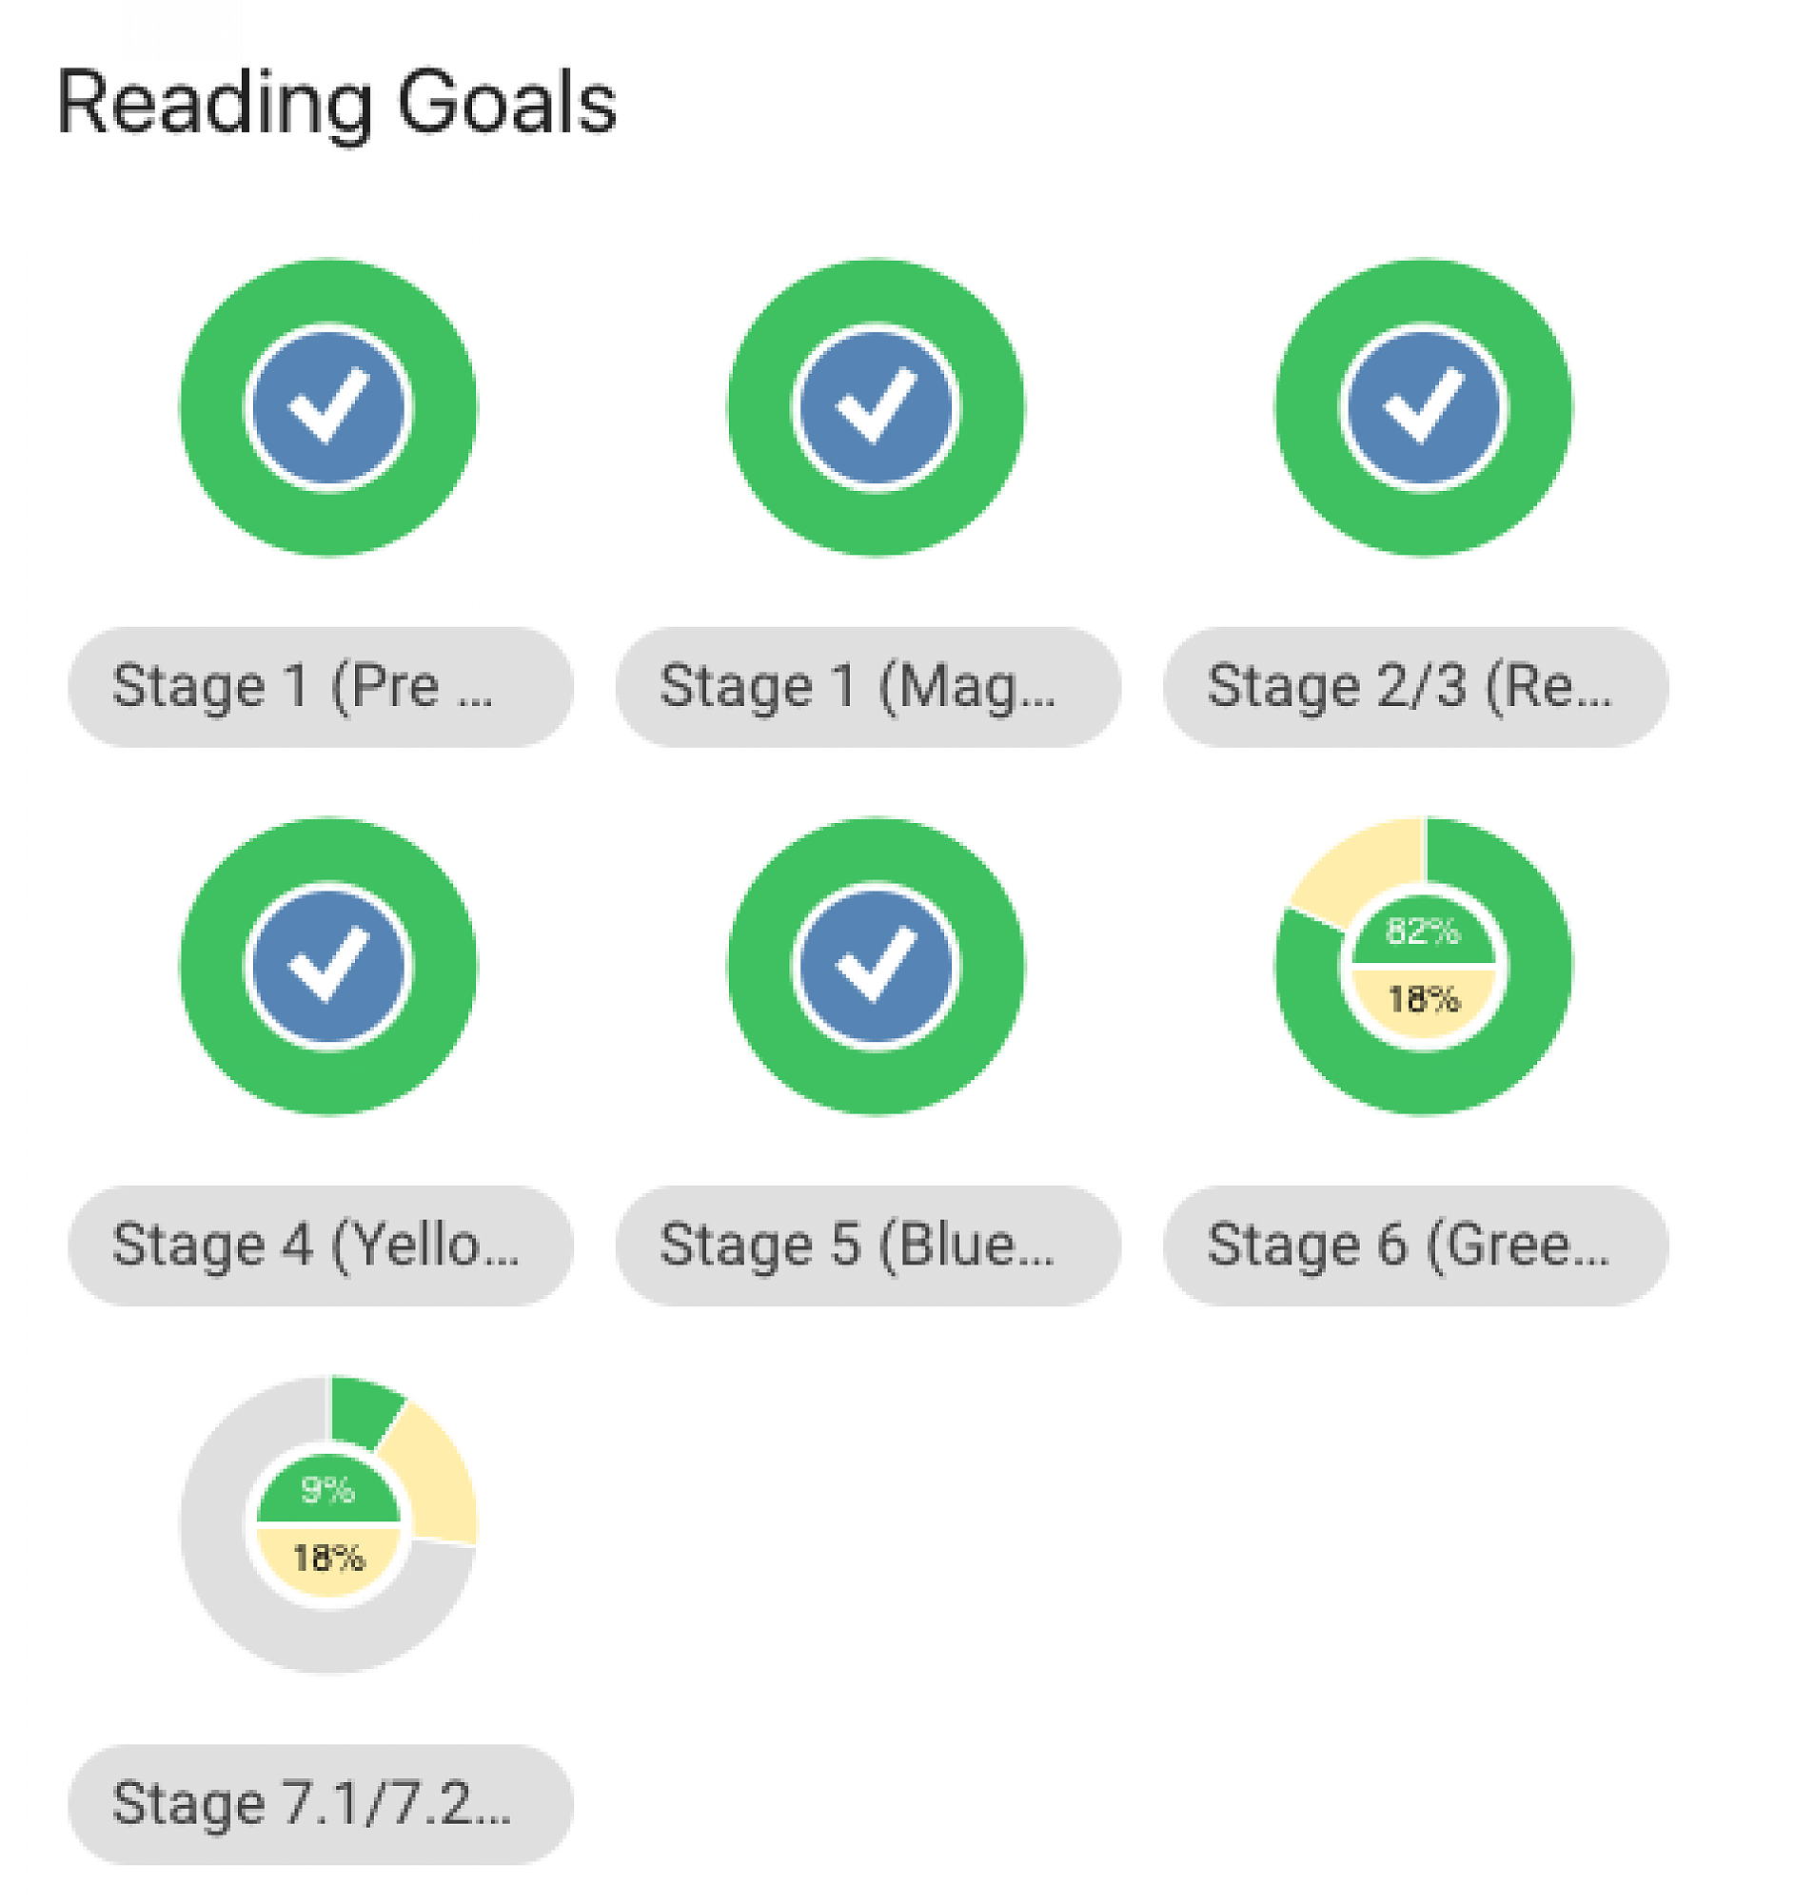
Task: Click the Stage 5 (Blue... completed checkmark icon
Action: click(875, 966)
